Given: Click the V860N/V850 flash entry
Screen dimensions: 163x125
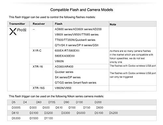Looking at the screenshot, I should pos(63,88).
